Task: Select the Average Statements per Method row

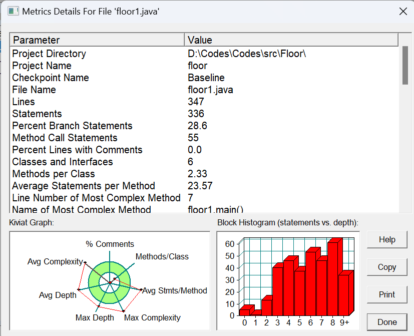Action: (x=204, y=186)
